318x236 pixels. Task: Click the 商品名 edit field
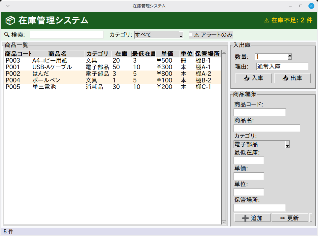point(267,128)
